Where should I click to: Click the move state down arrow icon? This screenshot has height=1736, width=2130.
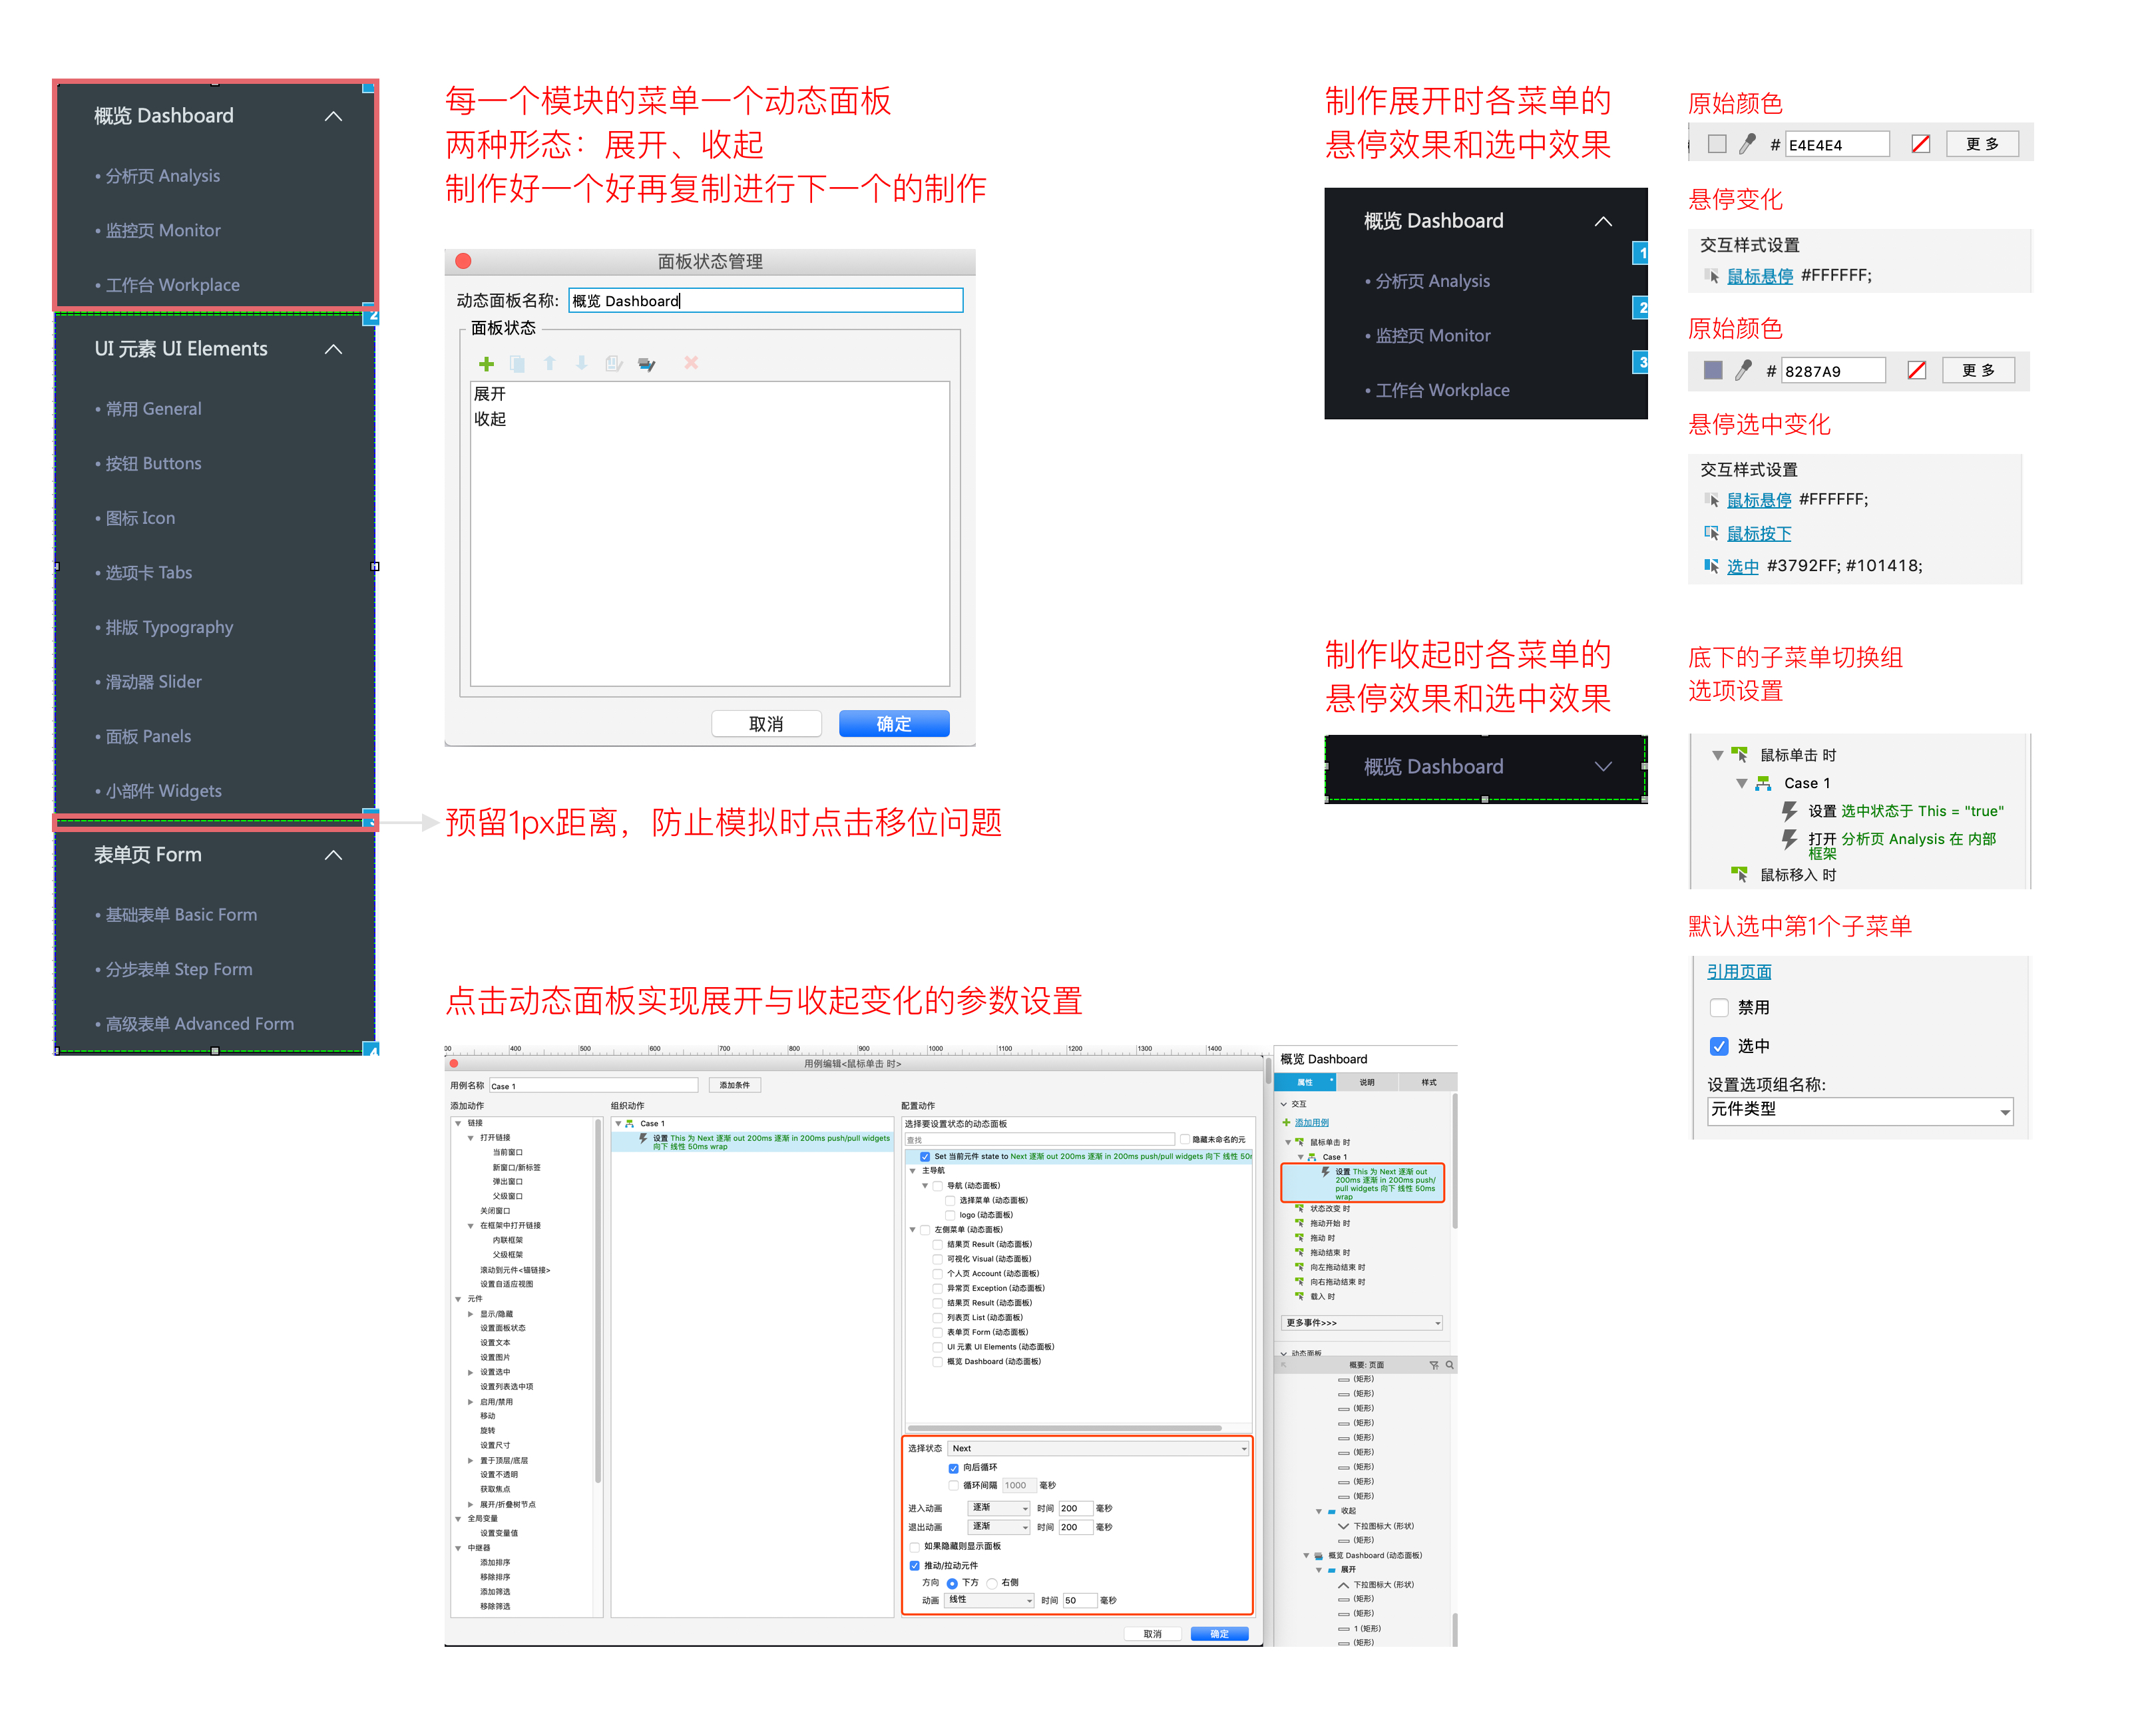[x=581, y=364]
